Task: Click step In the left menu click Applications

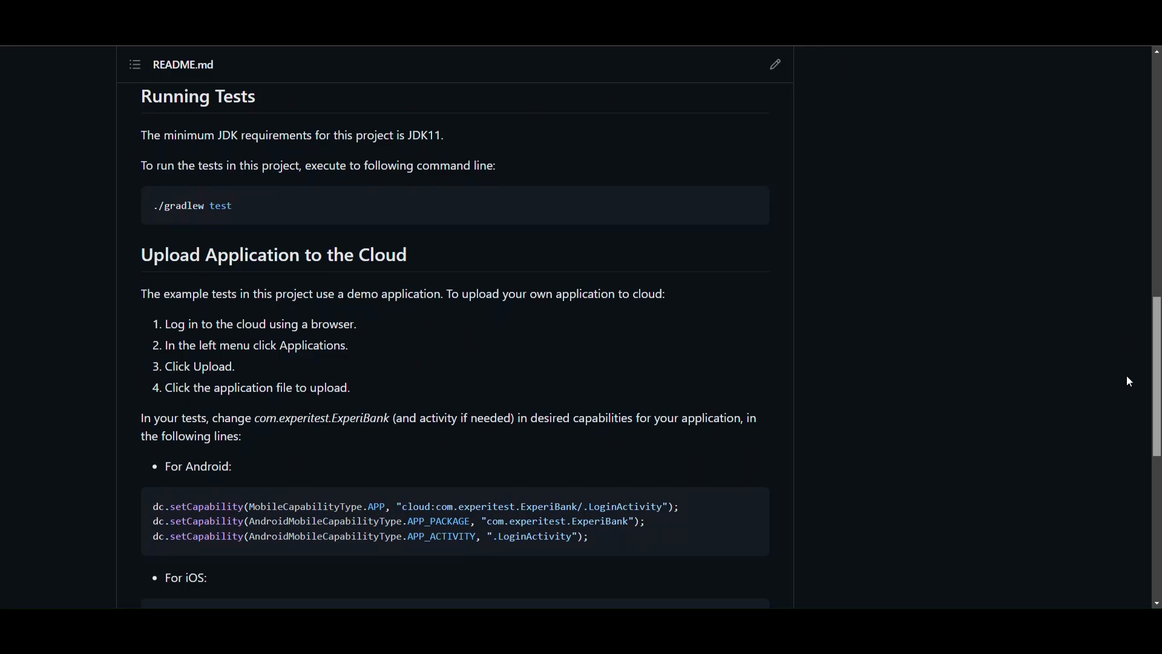Action: click(256, 346)
